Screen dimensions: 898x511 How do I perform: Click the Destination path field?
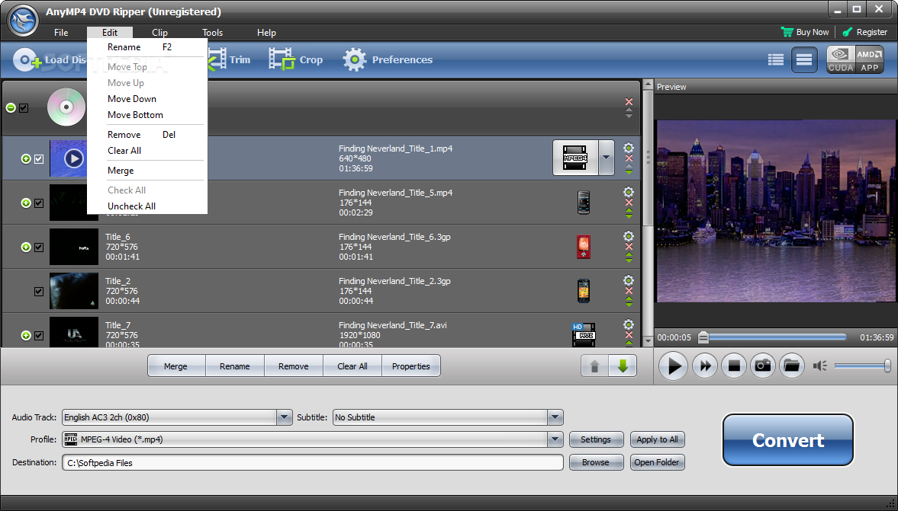coord(313,462)
